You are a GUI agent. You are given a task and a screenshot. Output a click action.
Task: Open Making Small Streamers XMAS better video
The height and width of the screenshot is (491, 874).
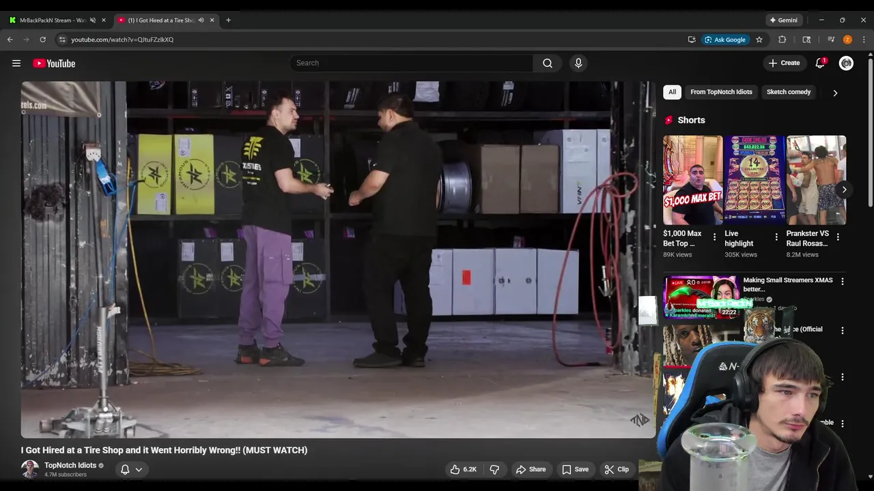[787, 284]
